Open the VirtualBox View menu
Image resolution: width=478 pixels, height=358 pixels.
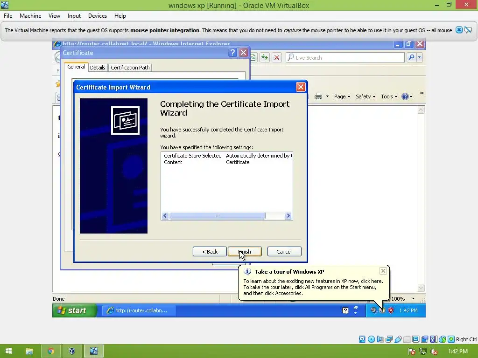point(54,16)
